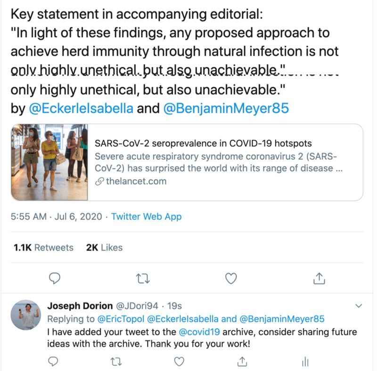Open Joseph Dorion's profile avatar
The image size is (377, 371).
click(26, 315)
